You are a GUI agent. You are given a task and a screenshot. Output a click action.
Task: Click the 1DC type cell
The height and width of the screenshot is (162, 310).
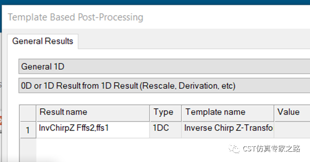166,130
